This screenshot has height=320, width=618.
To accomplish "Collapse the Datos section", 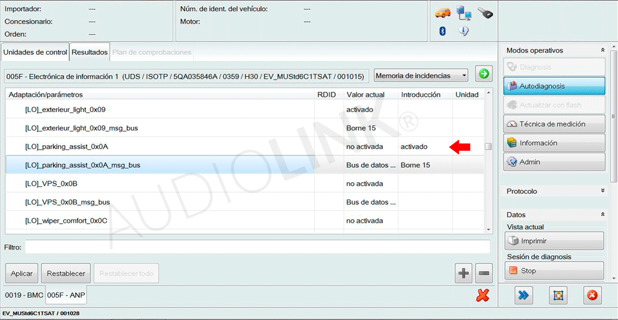I will pos(603,215).
